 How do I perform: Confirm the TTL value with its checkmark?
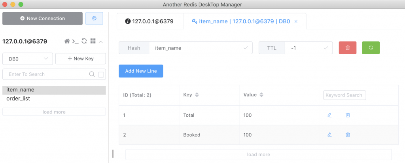coord(326,48)
